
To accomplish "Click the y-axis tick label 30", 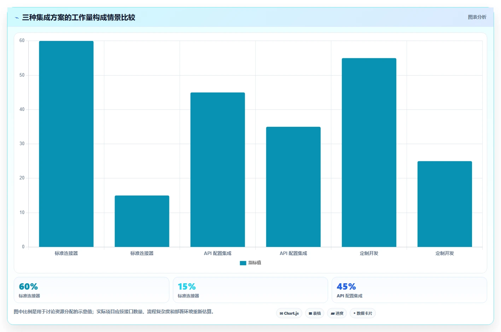I will 22,144.
